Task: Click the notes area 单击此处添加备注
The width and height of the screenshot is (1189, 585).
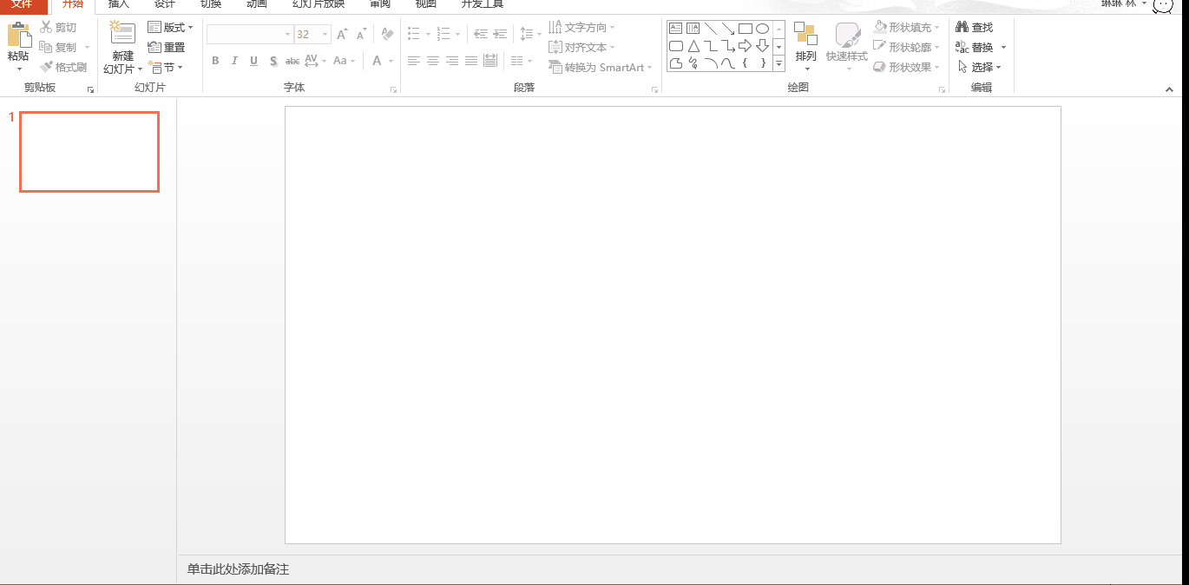Action: (x=238, y=569)
